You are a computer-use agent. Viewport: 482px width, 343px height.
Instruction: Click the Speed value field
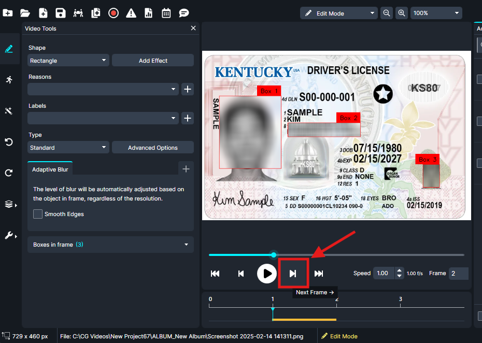[x=384, y=273]
